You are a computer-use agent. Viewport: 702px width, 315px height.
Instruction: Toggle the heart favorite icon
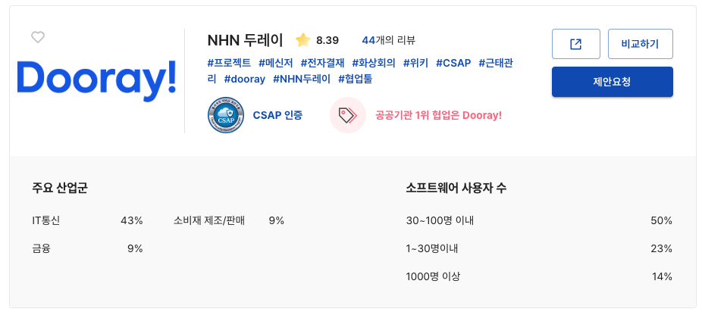tap(38, 37)
